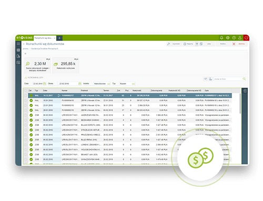263x201 pixels.
Task: Sort by the Zobowiązanie column header
Action: point(156,90)
